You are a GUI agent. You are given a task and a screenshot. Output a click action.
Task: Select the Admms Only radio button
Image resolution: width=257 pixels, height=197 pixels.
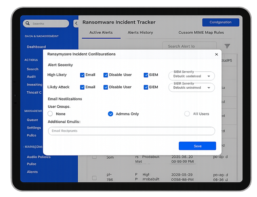click(111, 114)
